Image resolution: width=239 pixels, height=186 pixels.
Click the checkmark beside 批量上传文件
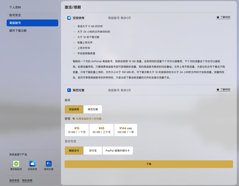74,43
